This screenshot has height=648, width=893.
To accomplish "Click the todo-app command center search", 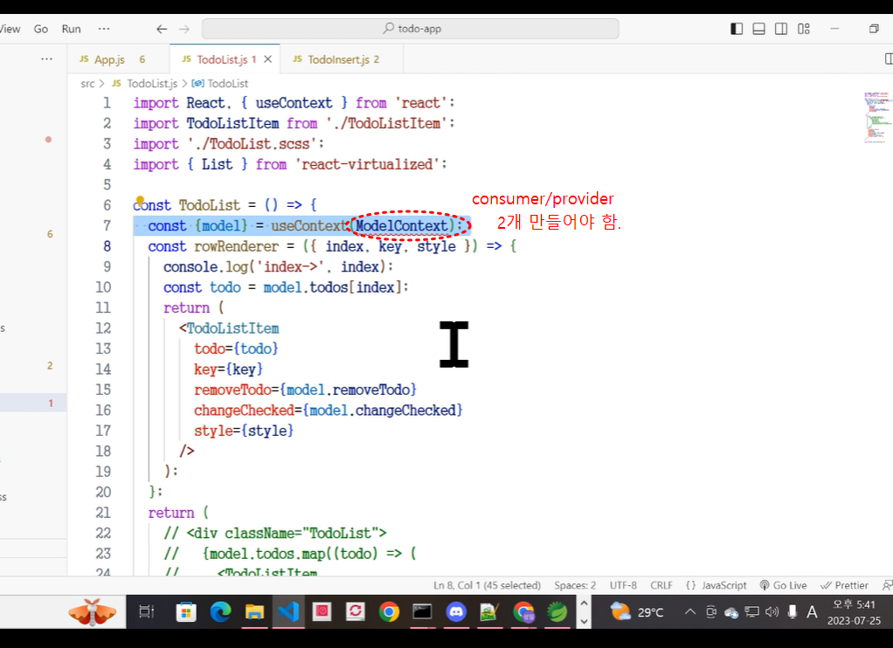I will pos(410,29).
